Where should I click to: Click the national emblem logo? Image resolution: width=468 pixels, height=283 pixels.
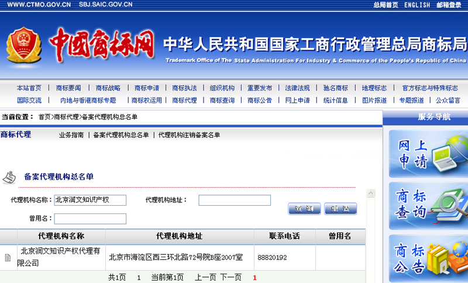23,45
